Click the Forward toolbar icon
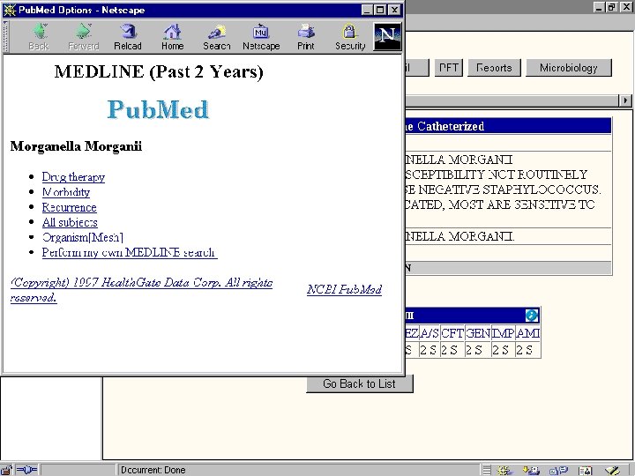635x476 pixels. (84, 37)
